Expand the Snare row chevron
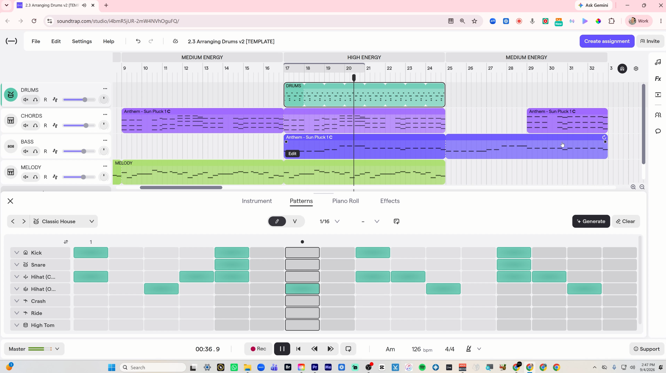The height and width of the screenshot is (373, 666). point(17,265)
